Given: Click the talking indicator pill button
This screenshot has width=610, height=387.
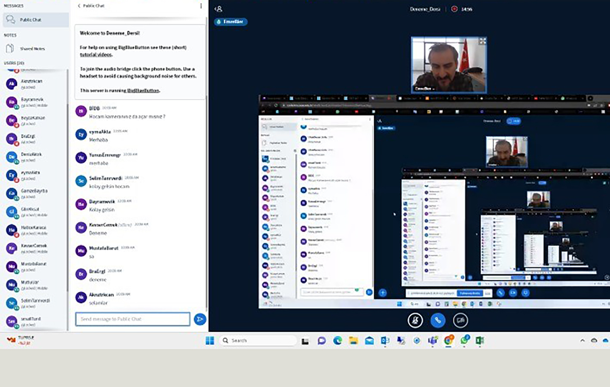Looking at the screenshot, I should click(x=231, y=22).
